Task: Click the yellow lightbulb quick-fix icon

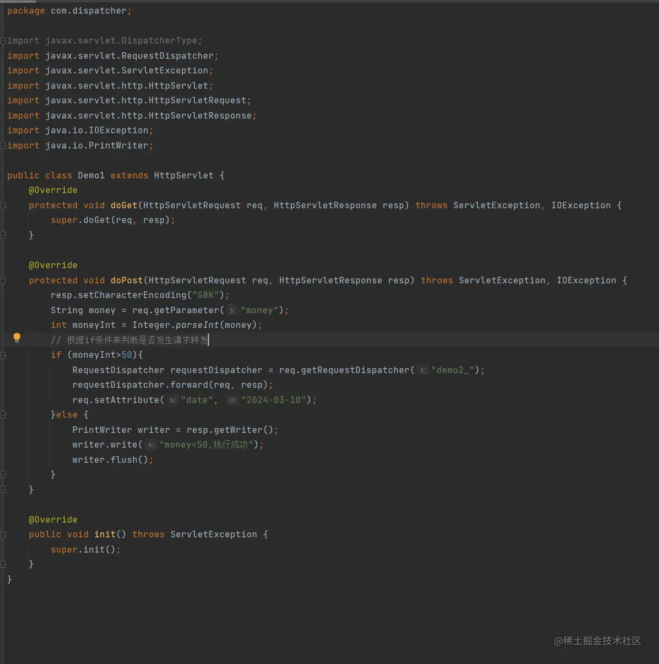Action: click(x=17, y=338)
